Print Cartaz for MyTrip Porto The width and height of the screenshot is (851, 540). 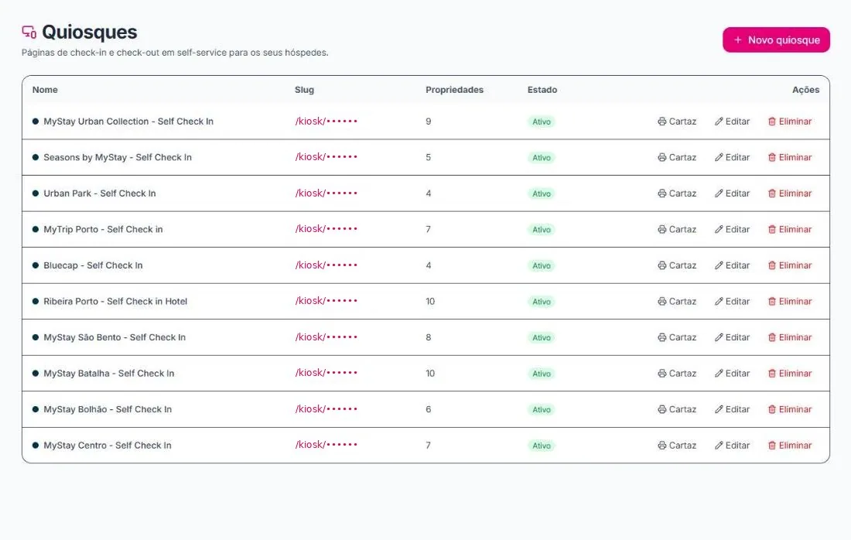click(x=677, y=230)
